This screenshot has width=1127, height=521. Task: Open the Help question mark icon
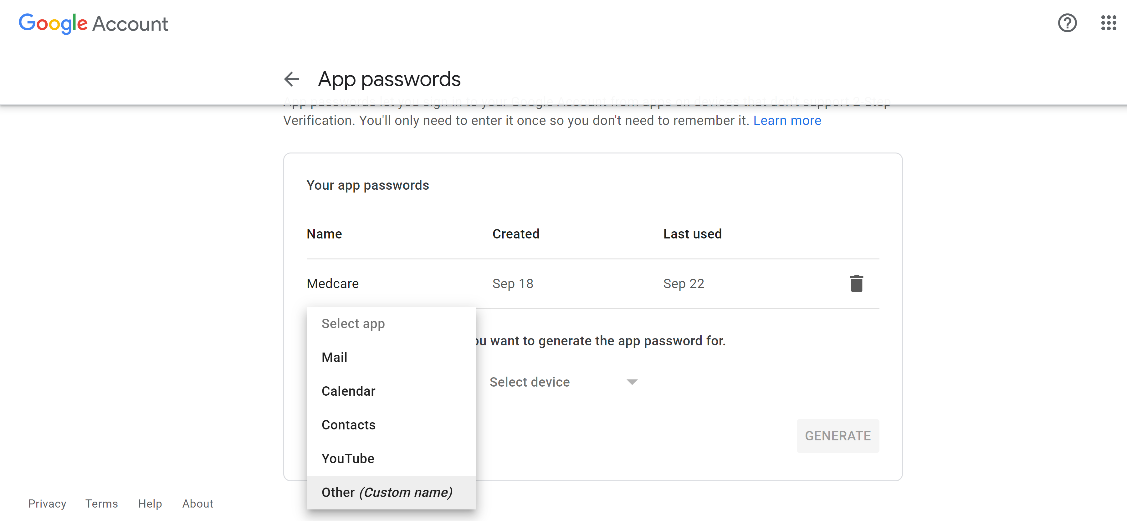[1067, 23]
